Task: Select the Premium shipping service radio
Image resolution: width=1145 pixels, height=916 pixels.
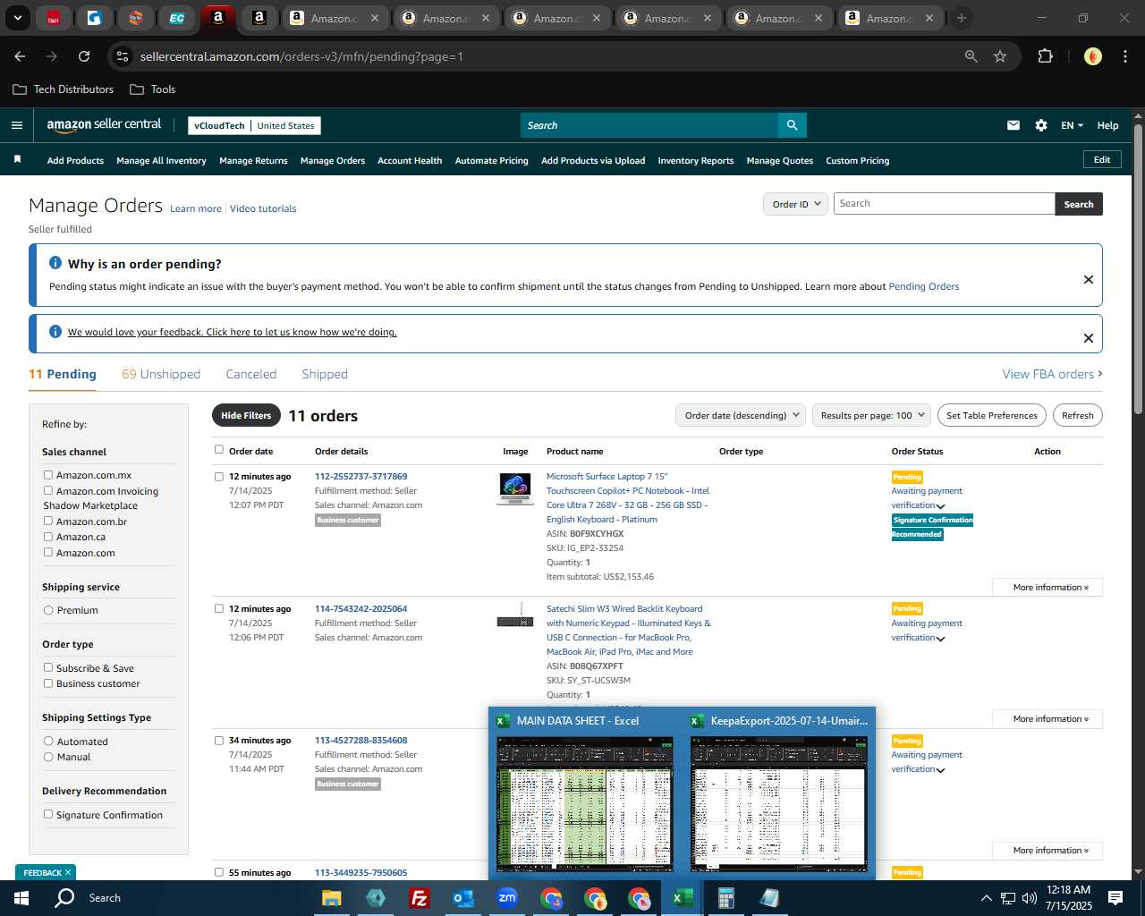Action: (48, 610)
